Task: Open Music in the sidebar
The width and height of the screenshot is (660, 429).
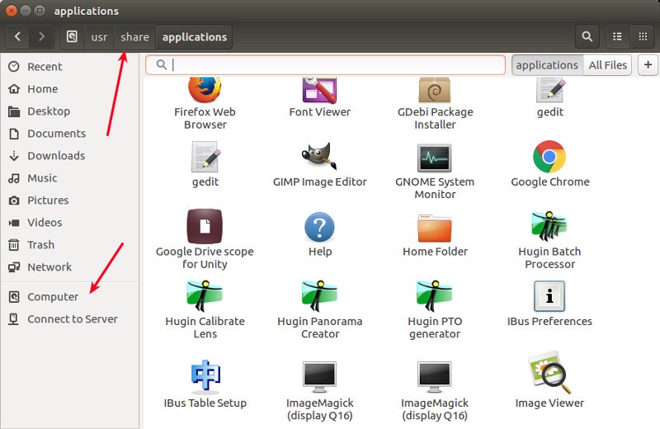Action: 70,178
